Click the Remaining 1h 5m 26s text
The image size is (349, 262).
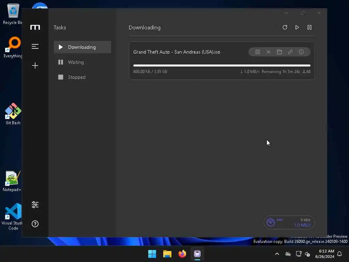point(281,72)
